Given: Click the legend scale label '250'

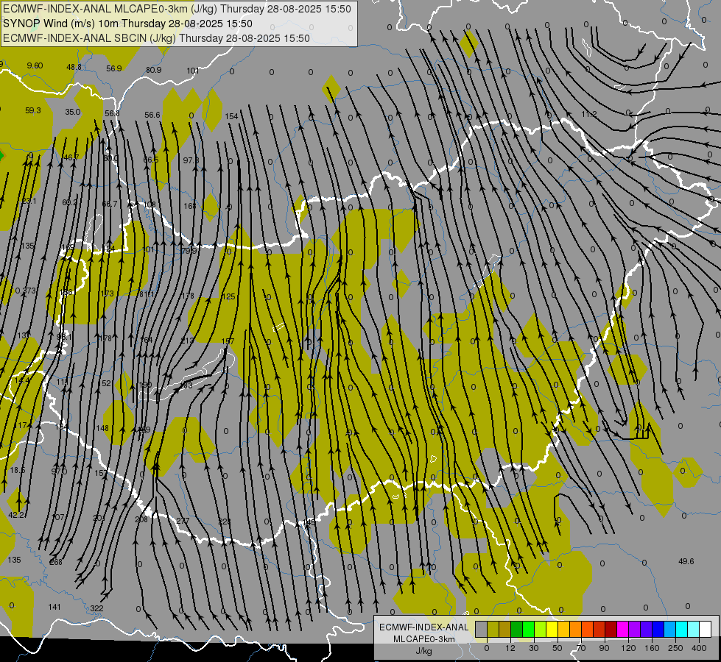Looking at the screenshot, I should [x=675, y=648].
